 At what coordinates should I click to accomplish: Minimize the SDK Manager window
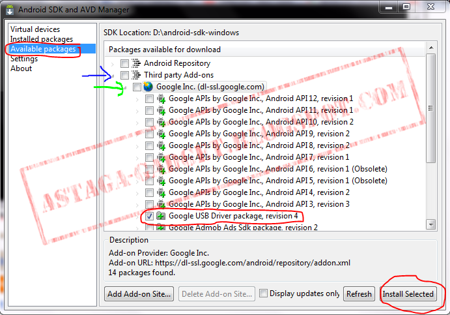click(x=389, y=7)
